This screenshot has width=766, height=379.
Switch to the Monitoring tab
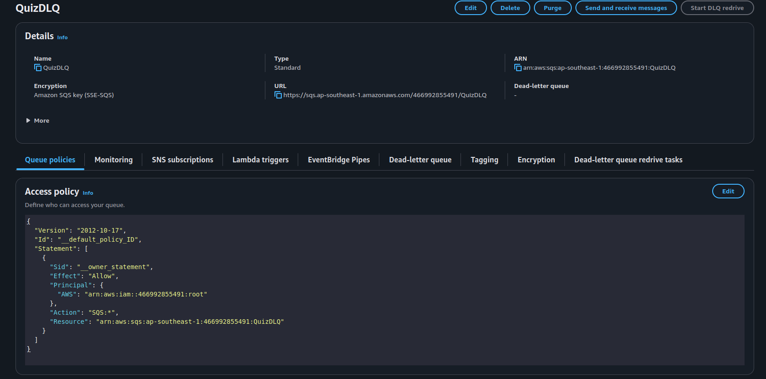[x=114, y=160]
